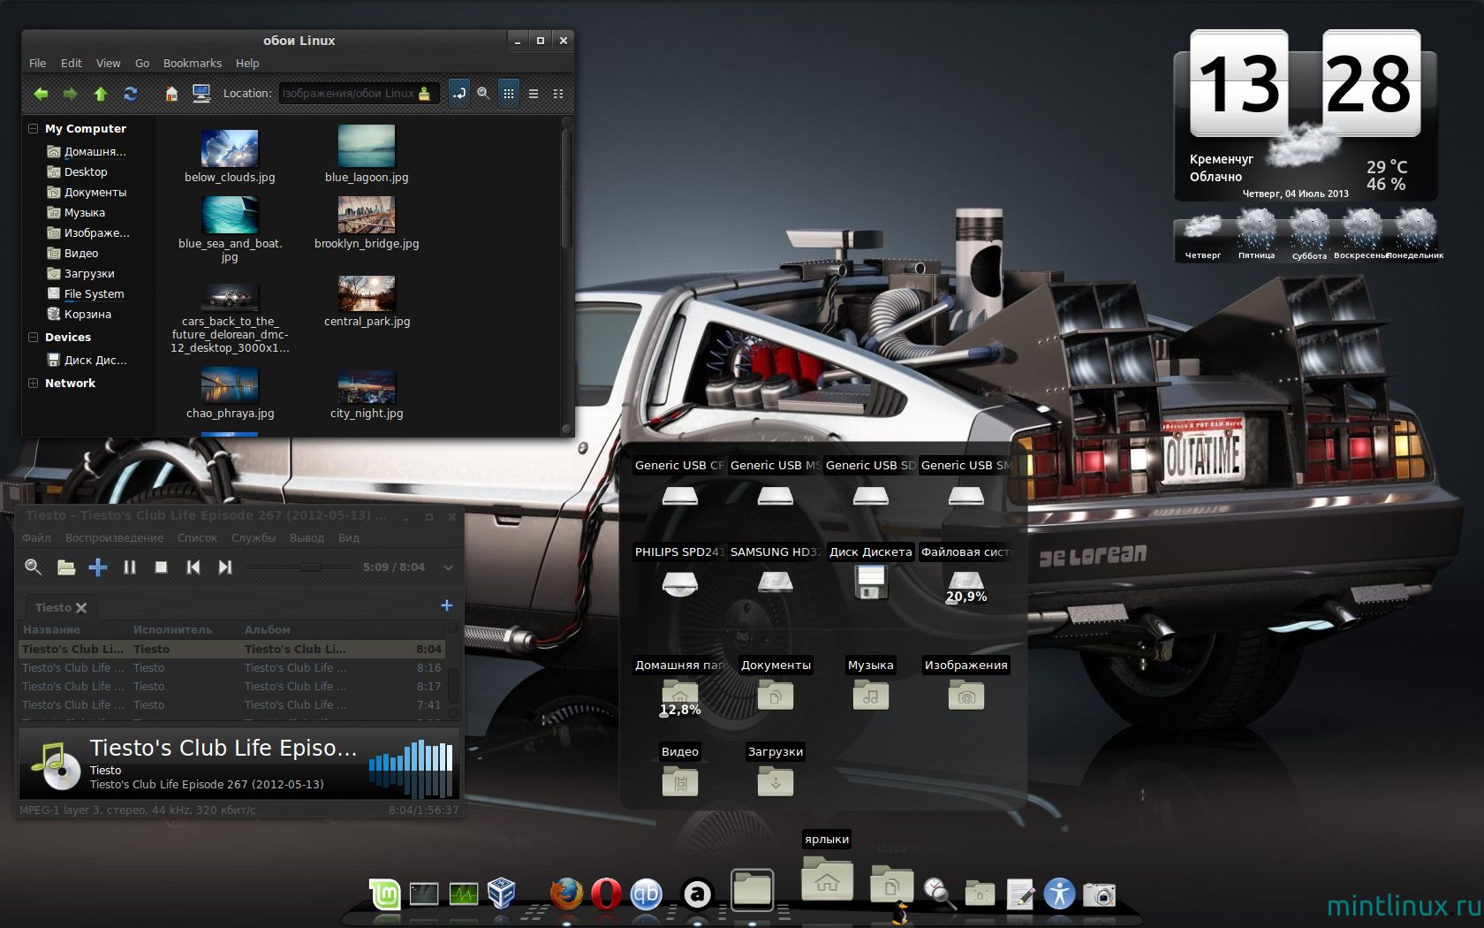Go forward in the file manager

pyautogui.click(x=70, y=94)
